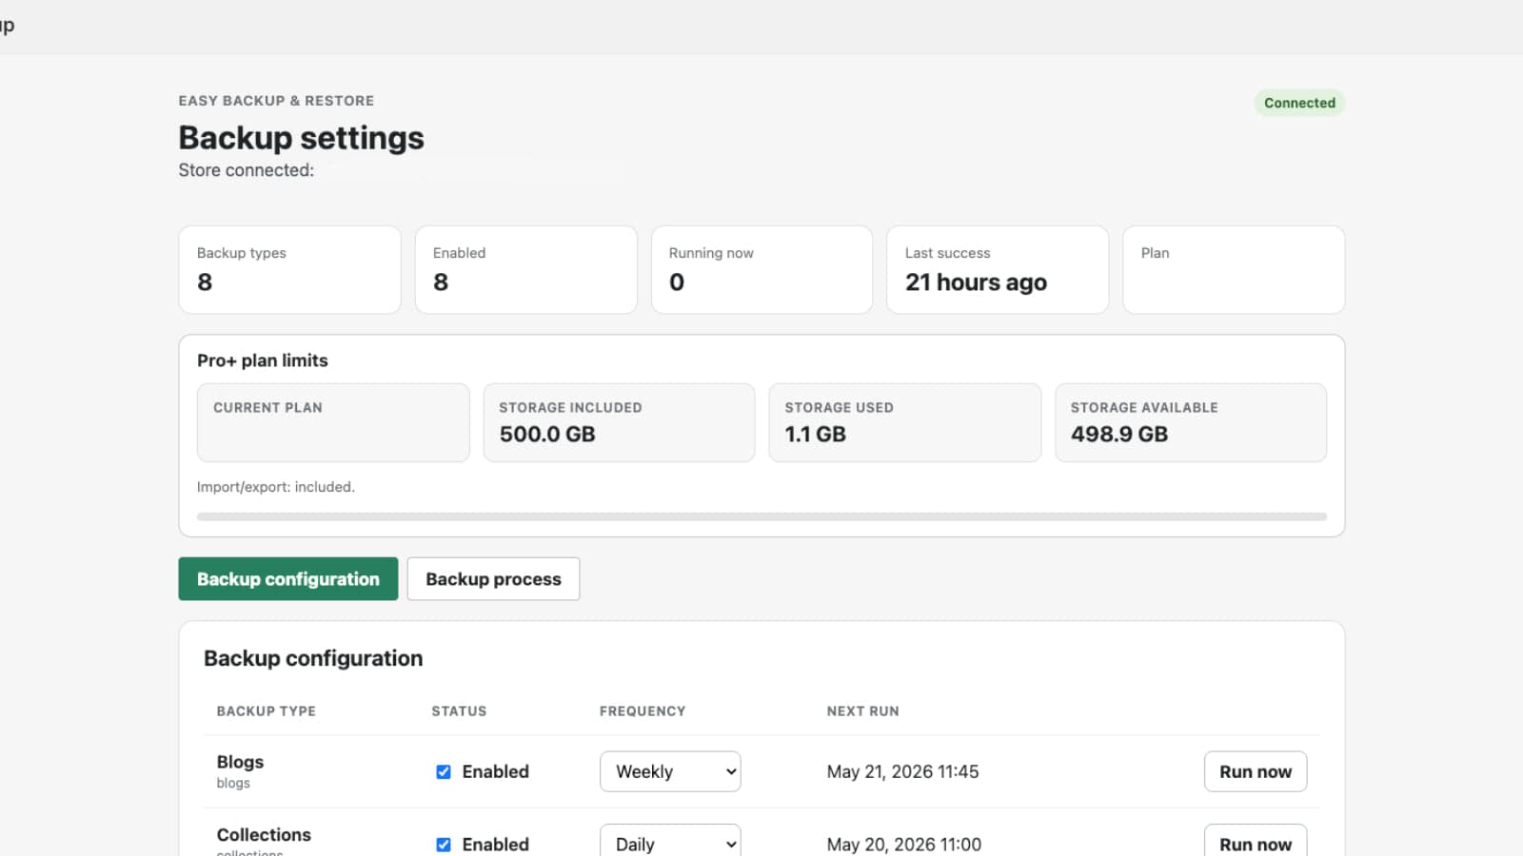1523x856 pixels.
Task: Open the Plan summary card
Action: coord(1234,269)
